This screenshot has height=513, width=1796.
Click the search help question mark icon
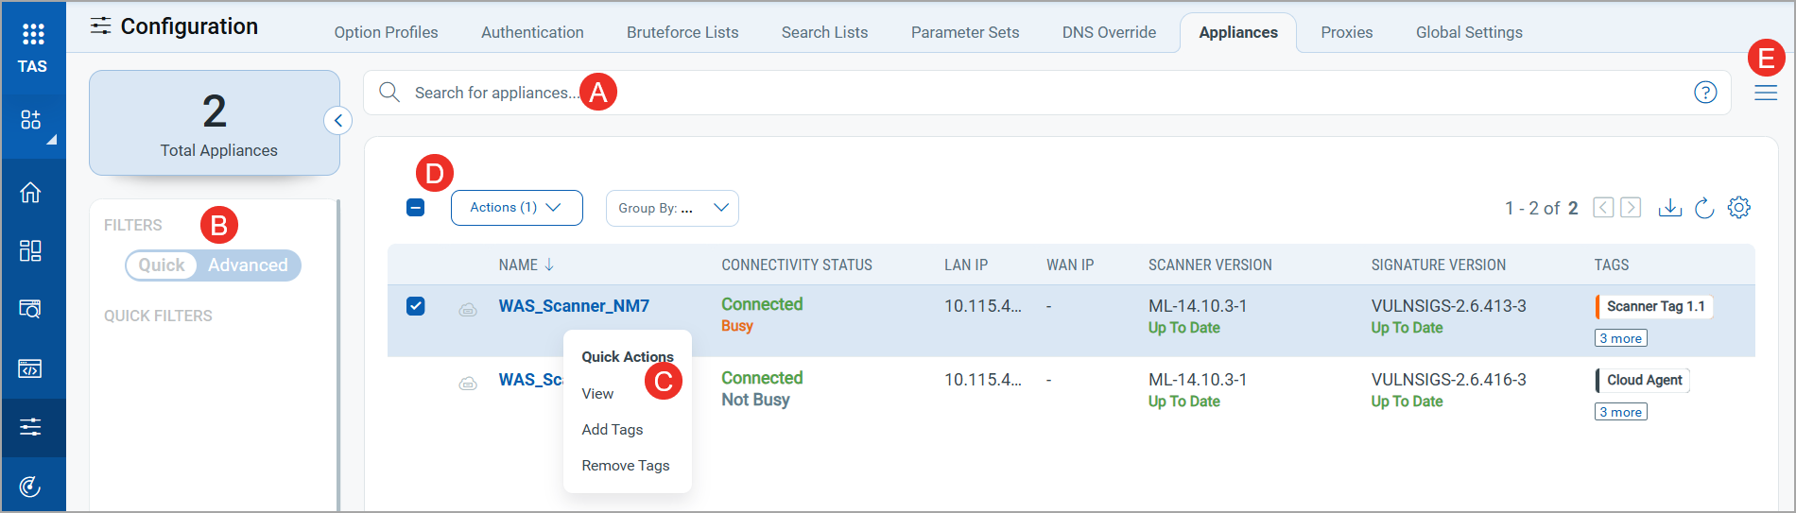1705,93
